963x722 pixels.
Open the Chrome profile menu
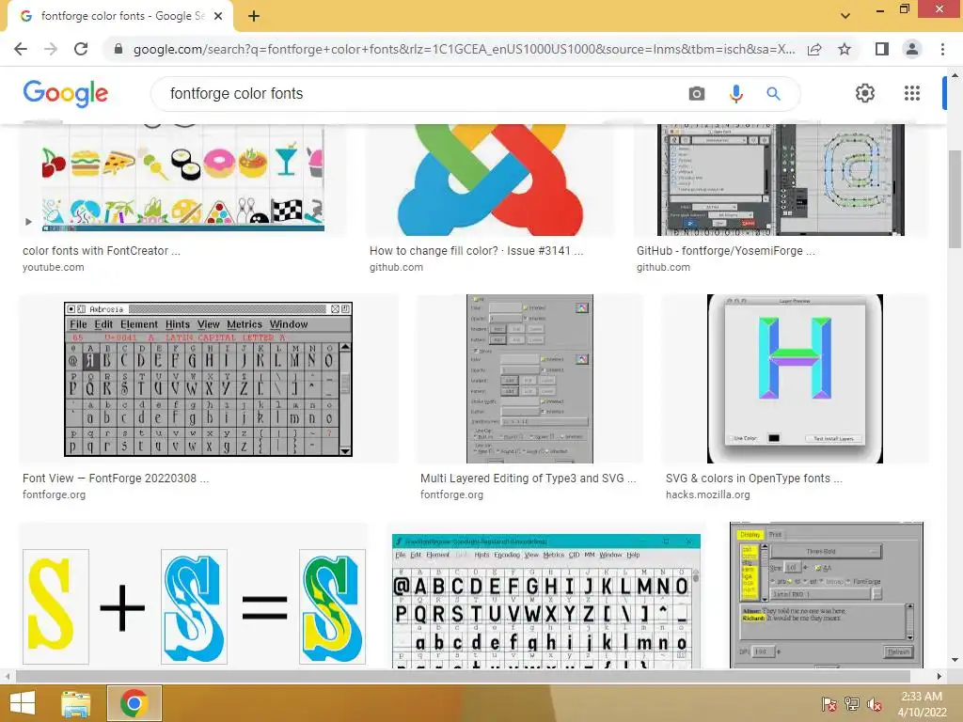[x=912, y=49]
